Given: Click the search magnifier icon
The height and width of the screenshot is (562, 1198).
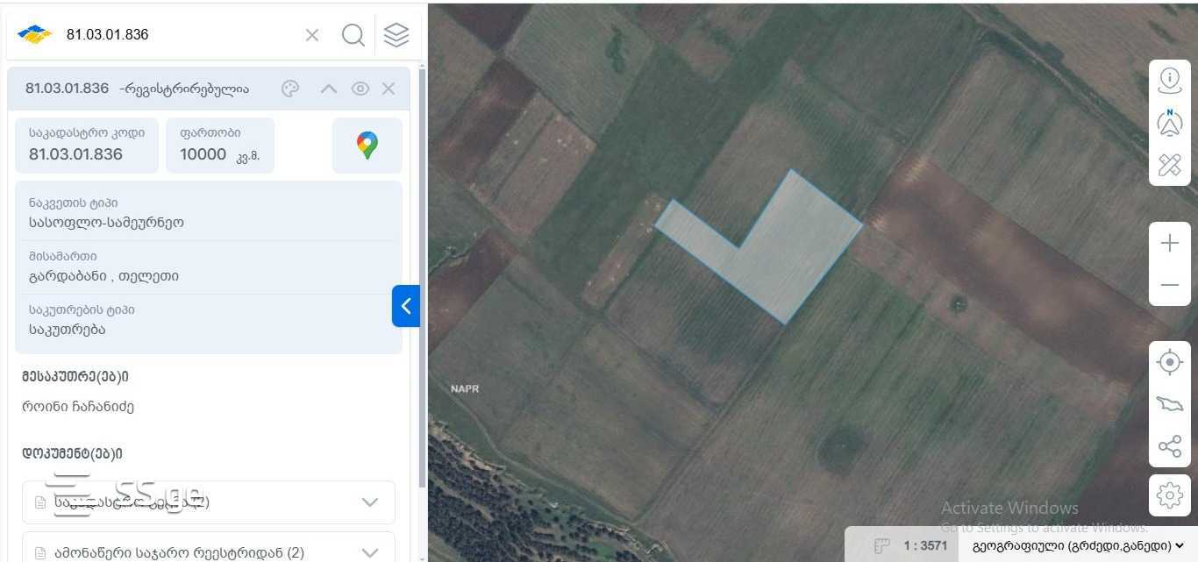Looking at the screenshot, I should (353, 35).
